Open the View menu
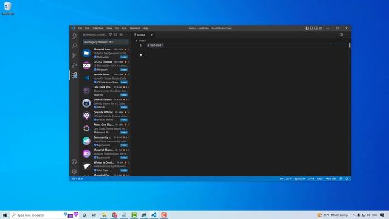The width and height of the screenshot is (389, 219). click(x=109, y=29)
